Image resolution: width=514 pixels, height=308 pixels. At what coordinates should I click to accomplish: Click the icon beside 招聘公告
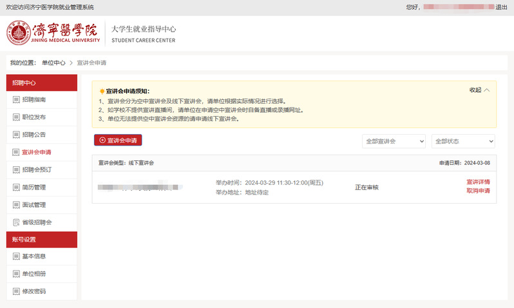click(16, 135)
